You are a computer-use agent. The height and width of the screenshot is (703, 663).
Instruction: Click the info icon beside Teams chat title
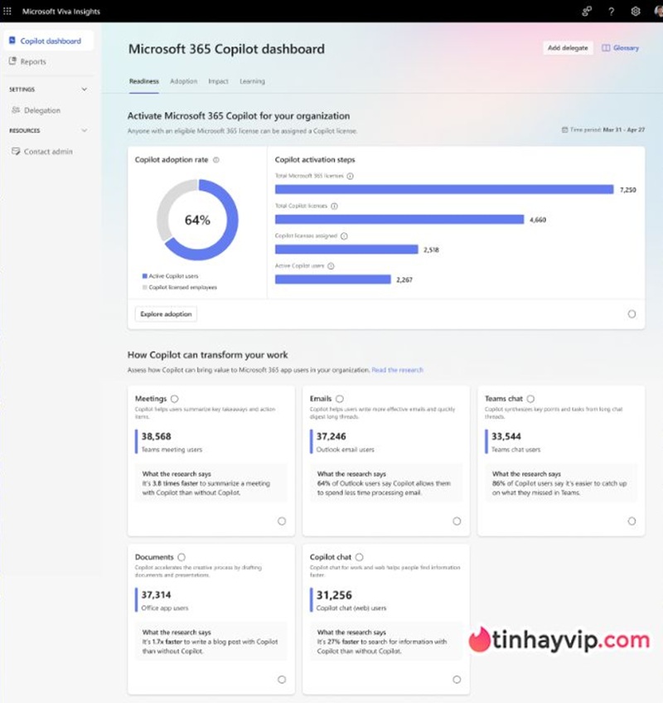click(x=530, y=399)
